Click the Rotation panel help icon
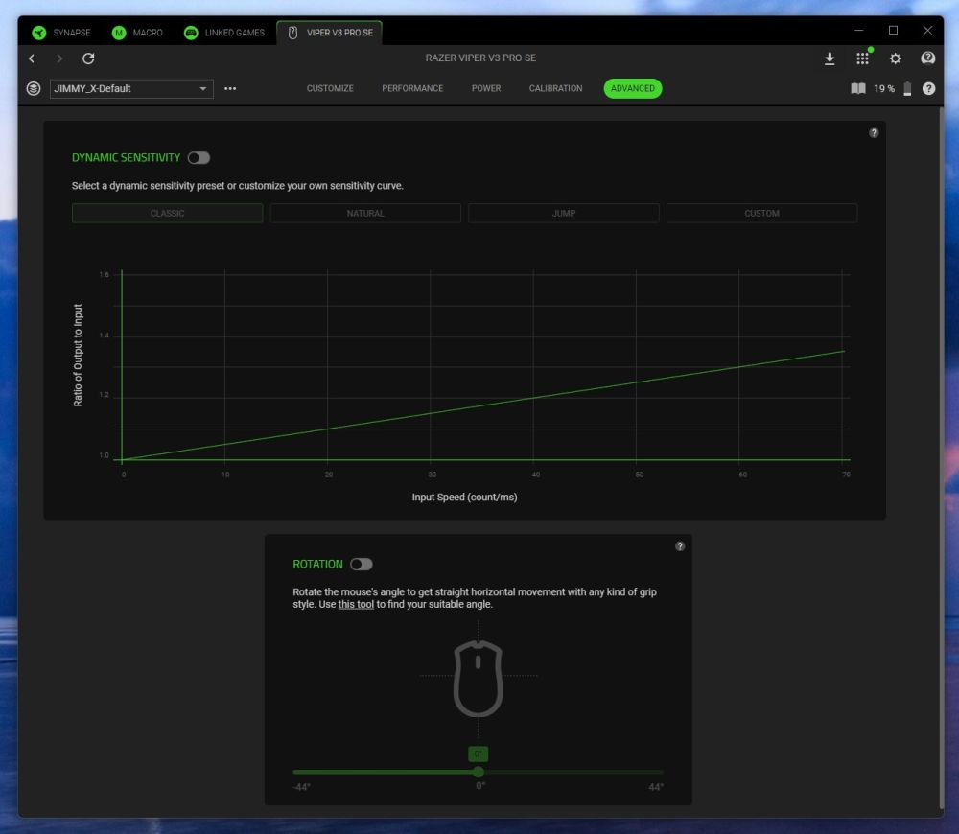This screenshot has width=959, height=834. coord(680,546)
